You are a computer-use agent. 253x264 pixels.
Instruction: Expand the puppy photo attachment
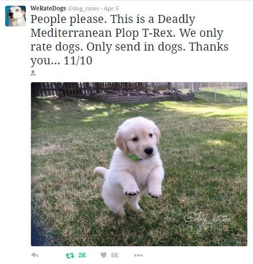click(x=139, y=164)
